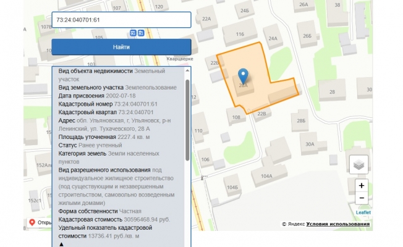Image resolution: width=403 pixels, height=247 pixels.
Task: Zoom out with the minus button
Action: 362,198
